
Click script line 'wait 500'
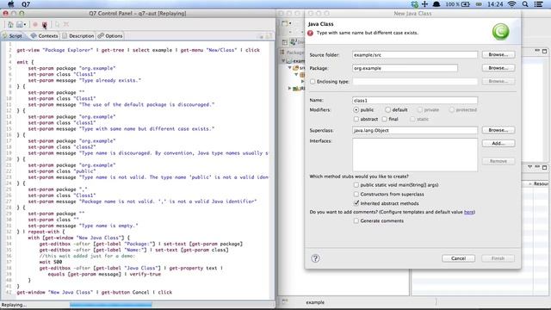click(51, 262)
